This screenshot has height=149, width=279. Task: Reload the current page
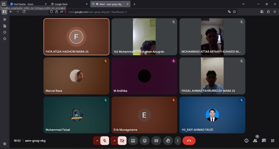pos(24,12)
